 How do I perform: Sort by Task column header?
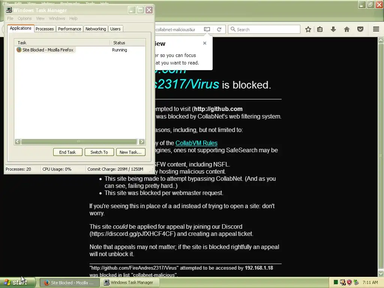click(x=62, y=43)
